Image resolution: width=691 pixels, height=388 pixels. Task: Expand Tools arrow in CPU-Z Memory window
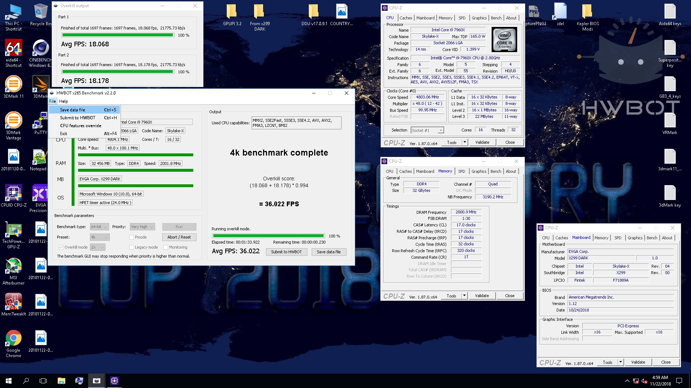pyautogui.click(x=464, y=296)
